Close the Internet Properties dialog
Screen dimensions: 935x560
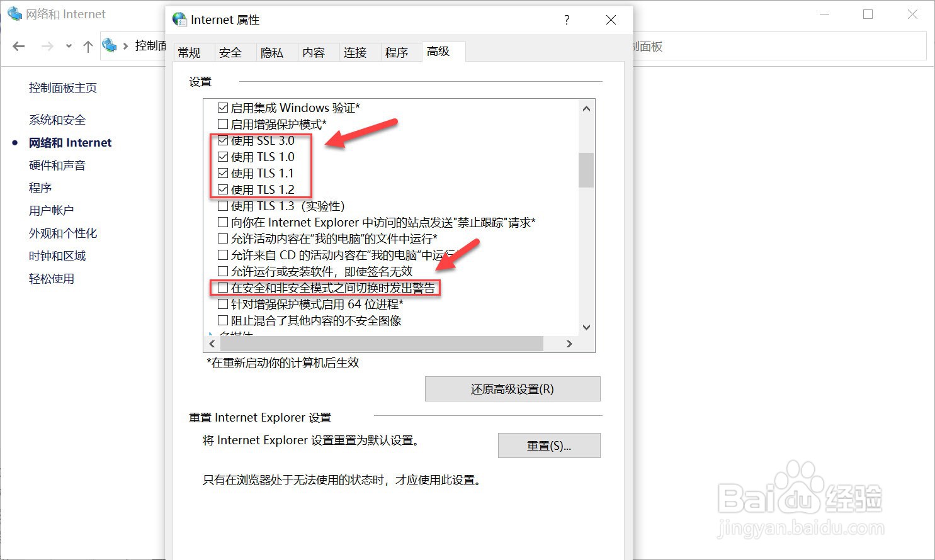(x=611, y=20)
